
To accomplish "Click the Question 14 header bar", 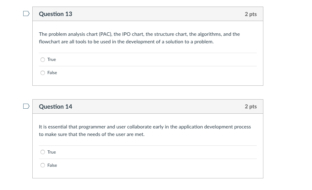I will click(148, 106).
